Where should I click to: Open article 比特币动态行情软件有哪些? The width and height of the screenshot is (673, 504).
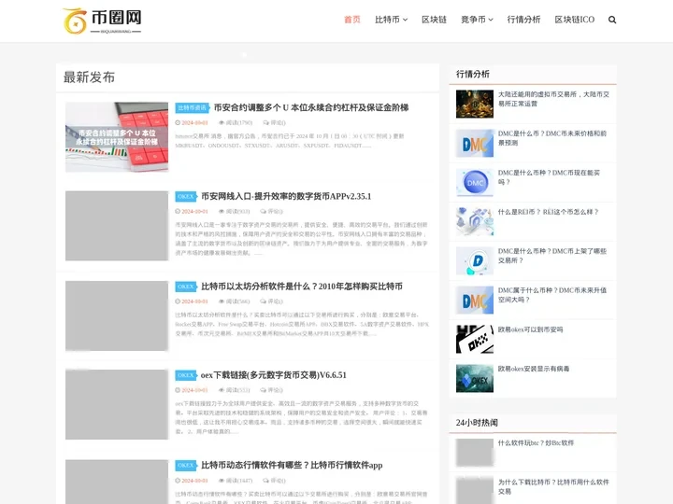click(x=292, y=465)
